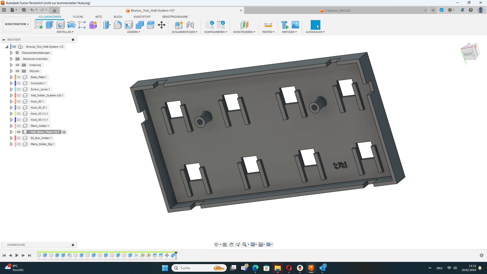Select the Orbit tool in navigation bar
487x274 pixels.
pyautogui.click(x=217, y=244)
